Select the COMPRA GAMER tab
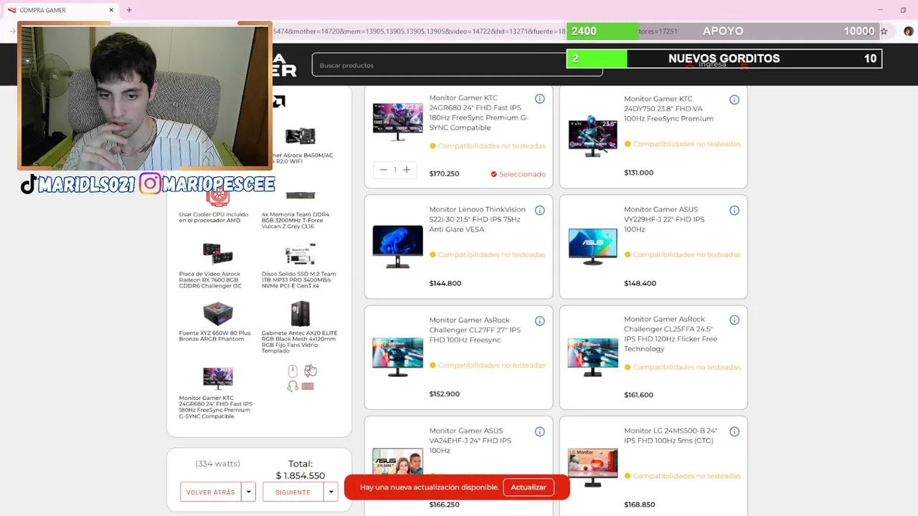 (61, 10)
